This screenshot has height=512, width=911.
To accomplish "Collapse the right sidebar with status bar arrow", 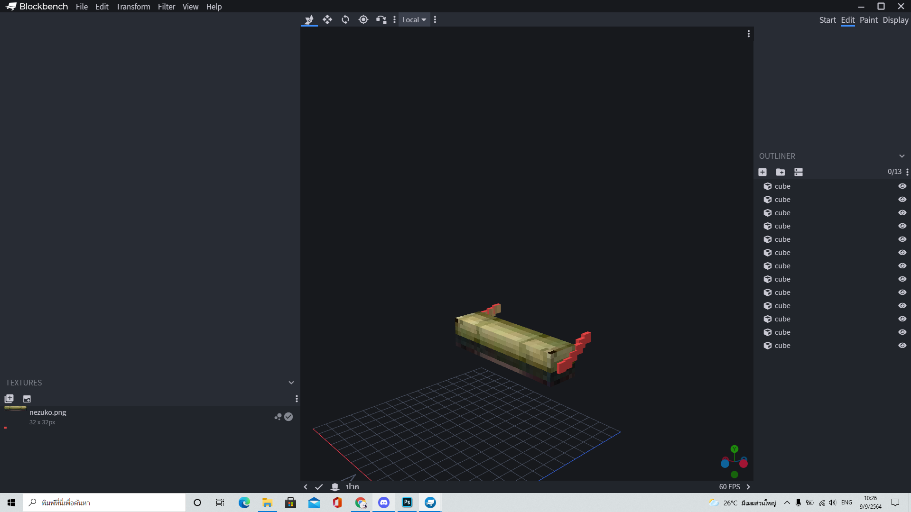I will coord(748,487).
